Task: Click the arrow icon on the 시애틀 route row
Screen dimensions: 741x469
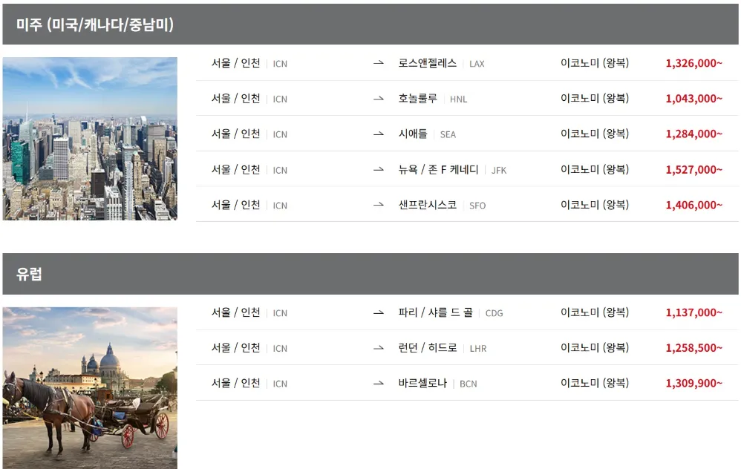Action: tap(379, 134)
